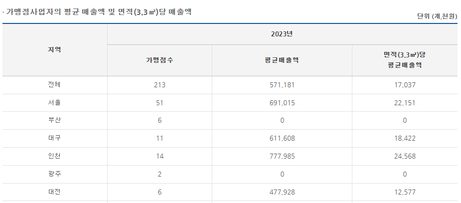Click the 서울 franchise count 51
The width and height of the screenshot is (461, 203).
click(159, 103)
